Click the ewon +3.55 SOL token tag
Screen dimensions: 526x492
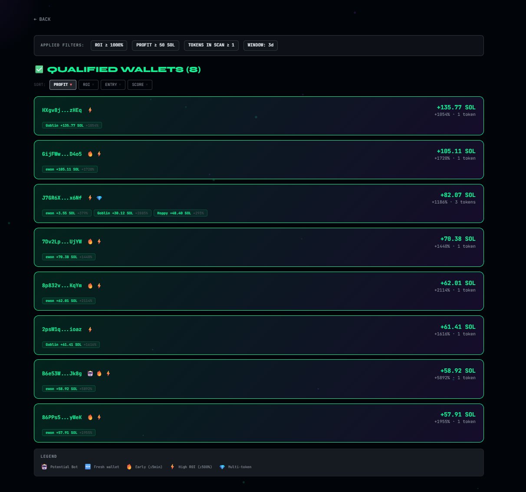[67, 213]
